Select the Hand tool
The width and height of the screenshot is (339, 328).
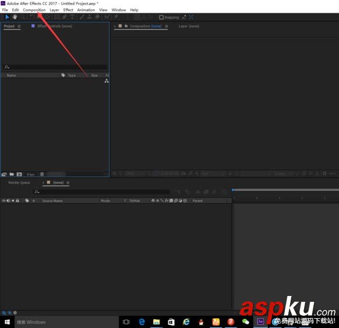coord(15,17)
